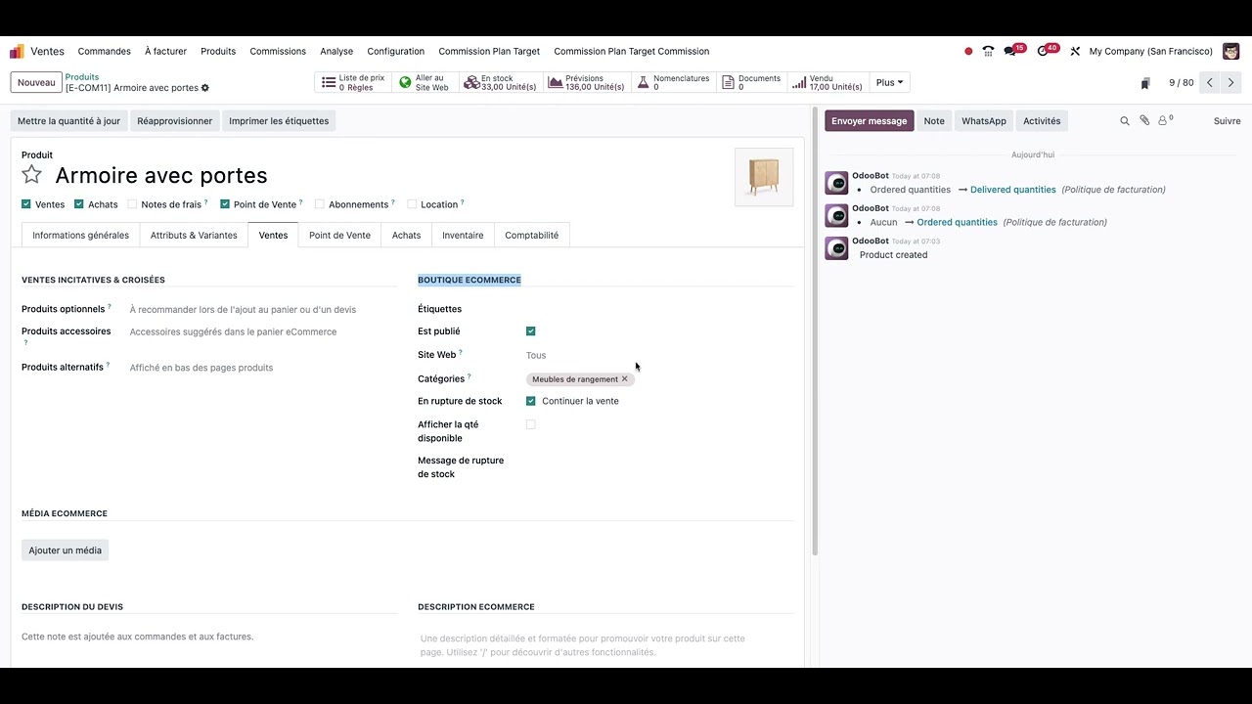Viewport: 1252px width, 704px height.
Task: Show followers via the person icon
Action: coord(1165,121)
